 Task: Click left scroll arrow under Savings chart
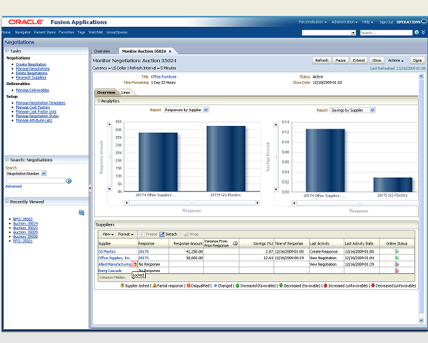coord(294,203)
